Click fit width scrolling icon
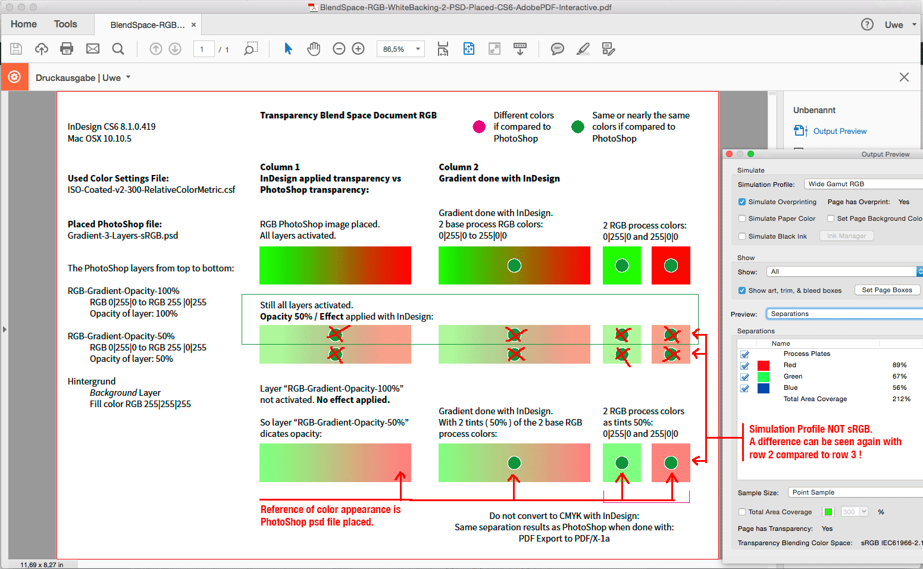The height and width of the screenshot is (569, 923). click(x=443, y=49)
